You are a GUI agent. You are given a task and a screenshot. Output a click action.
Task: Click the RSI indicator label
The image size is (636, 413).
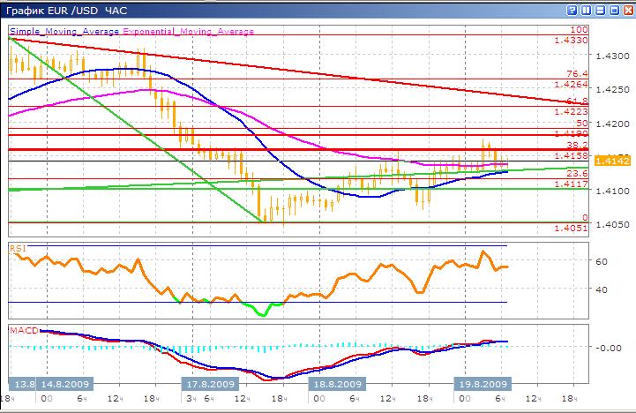[17, 250]
